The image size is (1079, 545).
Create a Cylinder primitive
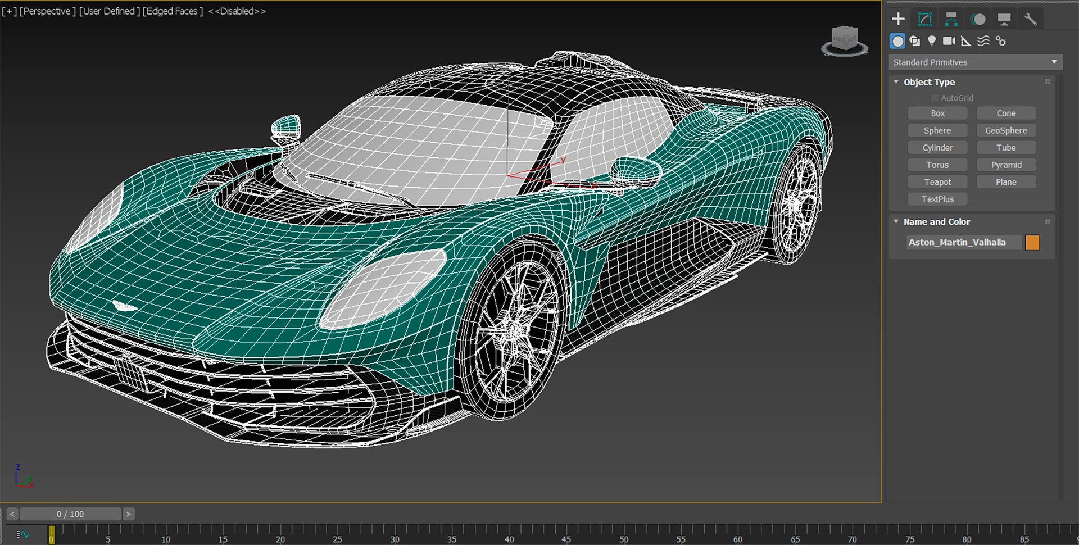[x=937, y=148]
